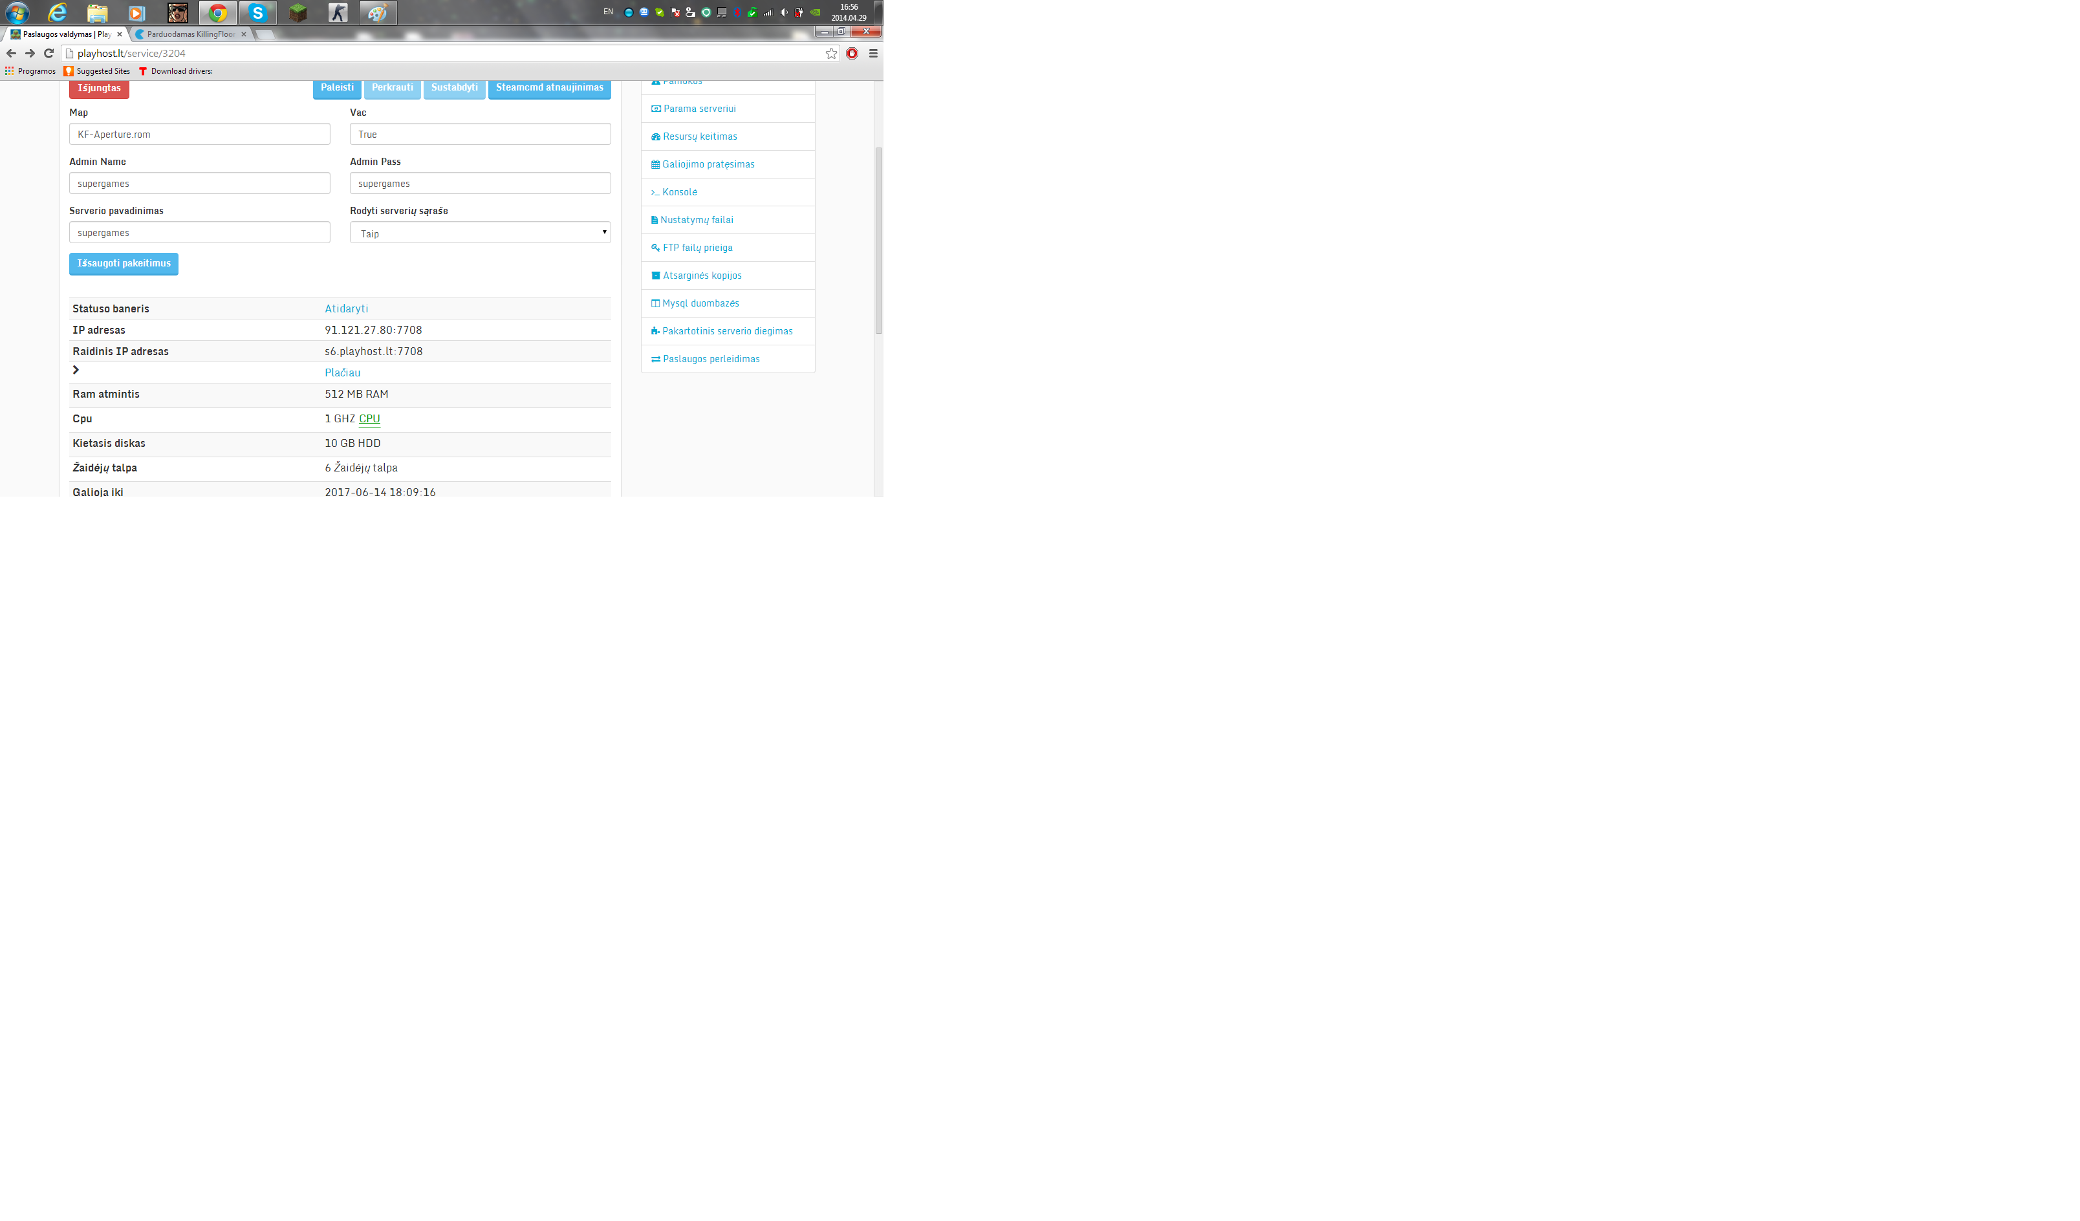Open Pakartotinis serverio diegimas
This screenshot has width=2080, height=1221.
point(728,331)
